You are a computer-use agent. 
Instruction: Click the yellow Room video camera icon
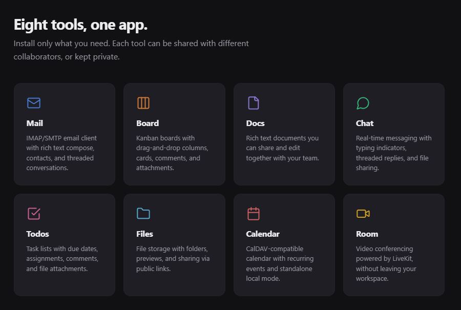[x=363, y=213]
